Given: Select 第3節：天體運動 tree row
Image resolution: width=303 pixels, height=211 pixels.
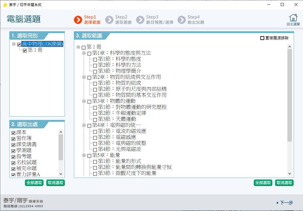Looking at the screenshot, I should click(x=117, y=119).
